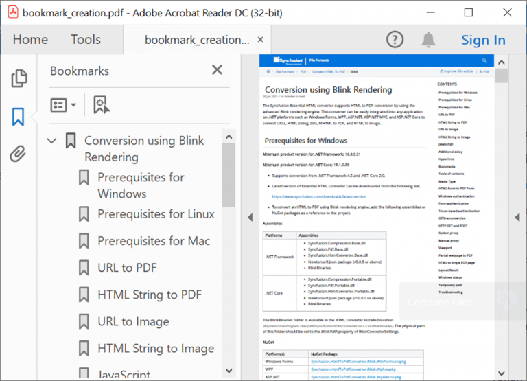Jump to the URL to PDF bookmark
The height and width of the screenshot is (381, 527).
(127, 268)
